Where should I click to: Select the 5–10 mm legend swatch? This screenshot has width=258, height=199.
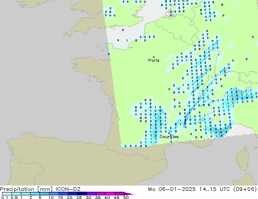[44, 194]
